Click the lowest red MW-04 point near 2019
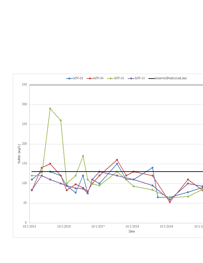 pyautogui.click(x=170, y=202)
